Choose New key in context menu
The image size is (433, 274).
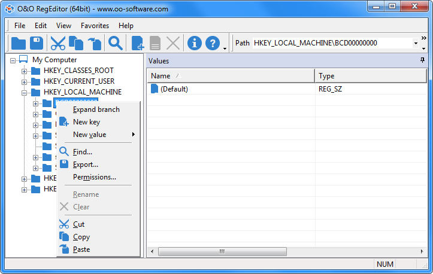pyautogui.click(x=98, y=122)
